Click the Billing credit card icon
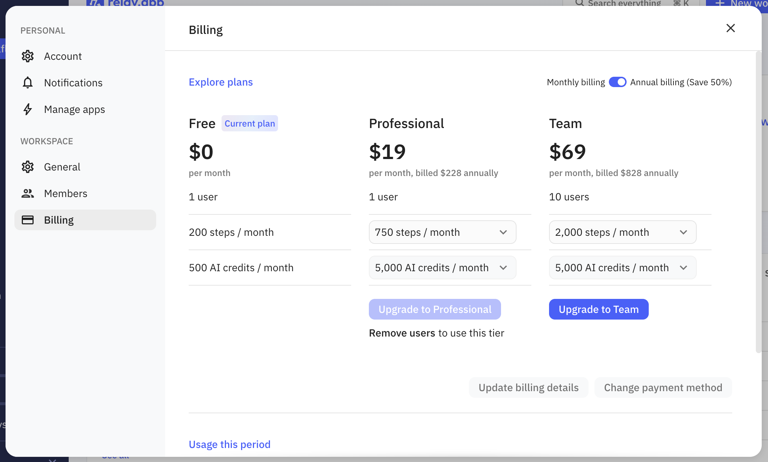768x462 pixels. 28,220
